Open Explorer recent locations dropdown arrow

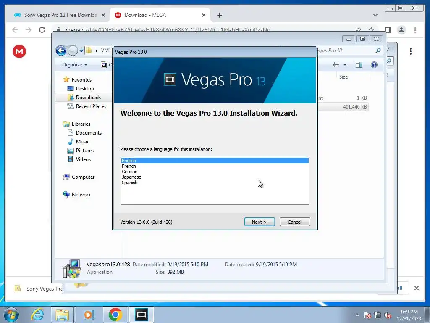pyautogui.click(x=81, y=51)
